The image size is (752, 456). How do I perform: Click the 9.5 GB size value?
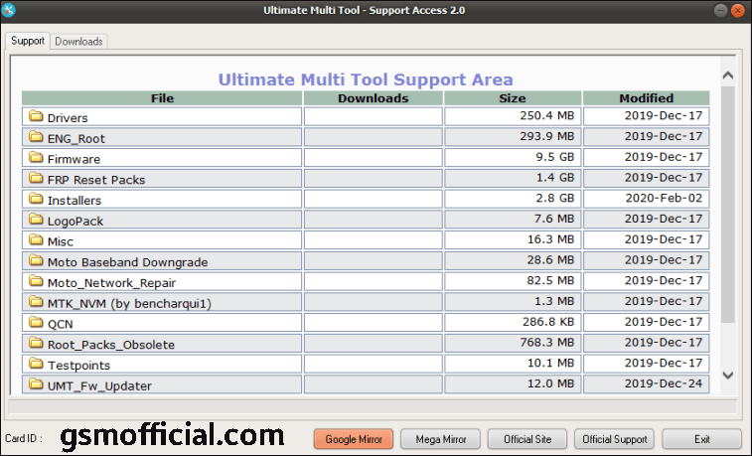coord(555,157)
